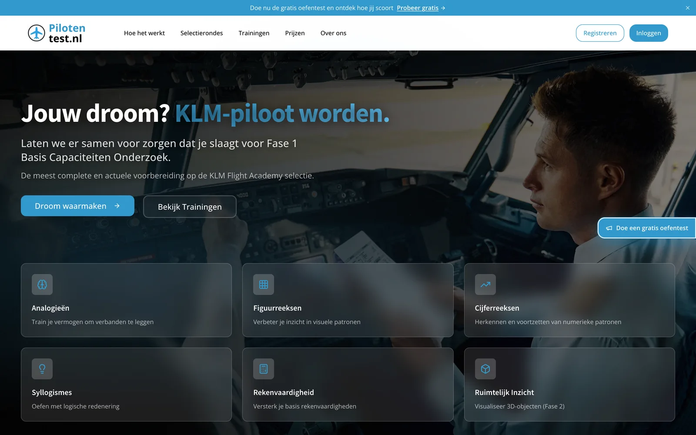
Task: Open the Syllogismes card title
Action: (x=52, y=392)
